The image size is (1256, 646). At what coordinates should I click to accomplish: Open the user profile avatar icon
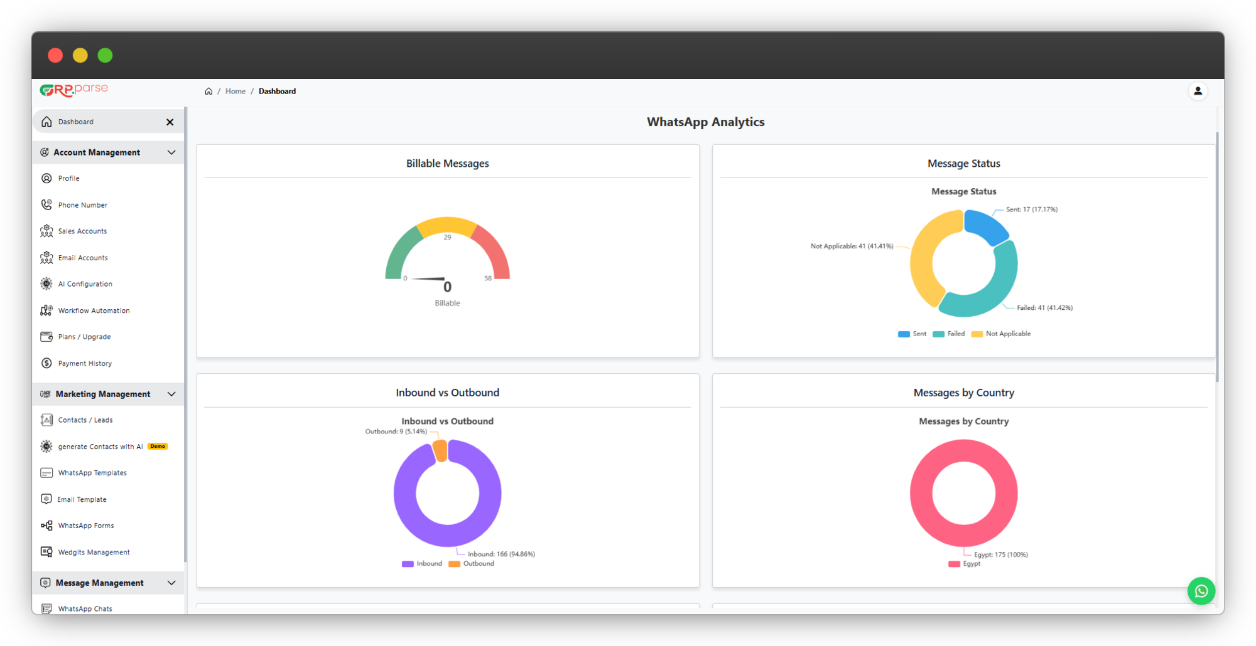(x=1198, y=91)
